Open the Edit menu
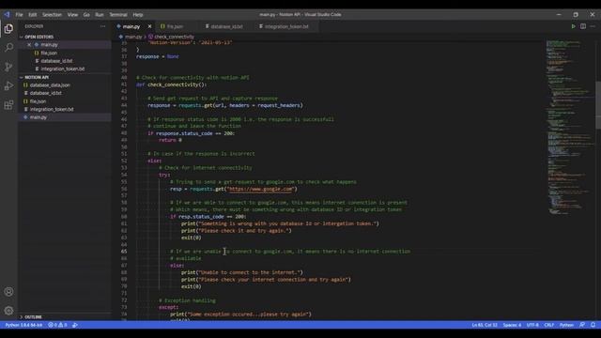The image size is (601, 338). coord(33,15)
